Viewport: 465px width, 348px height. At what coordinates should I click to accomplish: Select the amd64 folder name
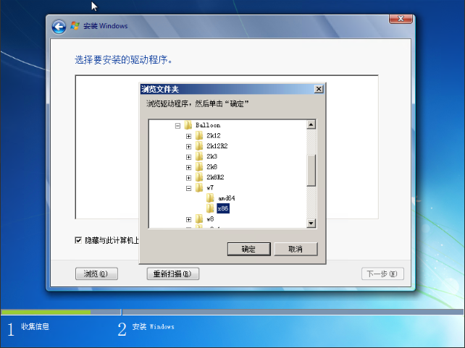[x=227, y=198]
